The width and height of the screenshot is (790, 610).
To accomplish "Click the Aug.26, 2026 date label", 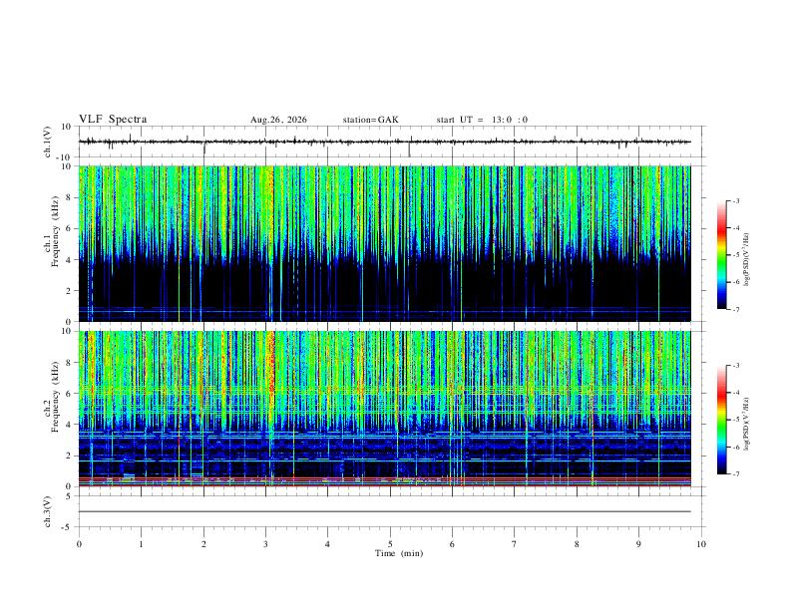I will click(x=278, y=120).
